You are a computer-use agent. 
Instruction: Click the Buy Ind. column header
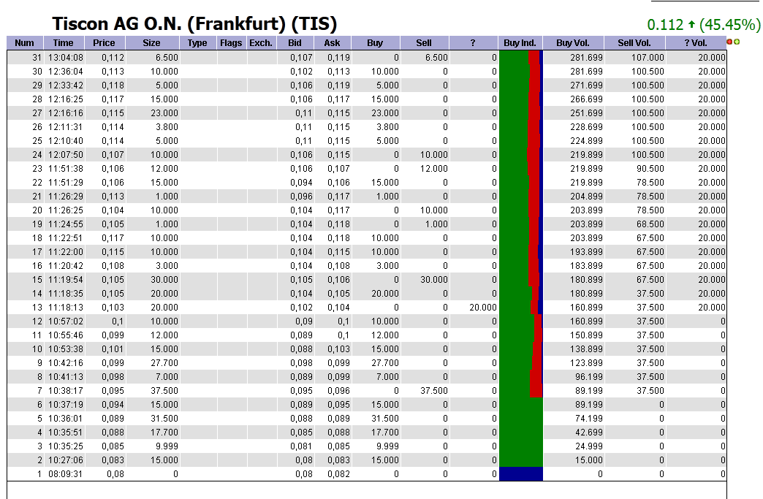coord(520,42)
